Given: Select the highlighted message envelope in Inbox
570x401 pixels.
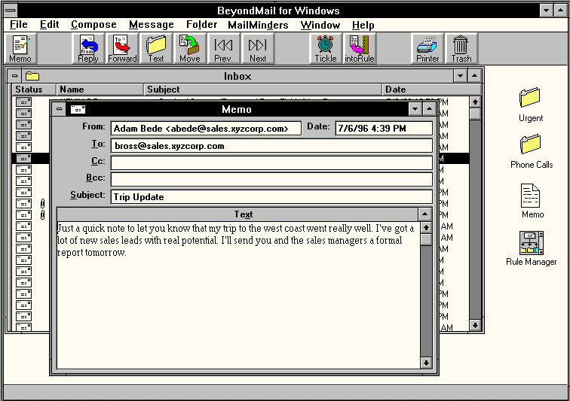Looking at the screenshot, I should point(23,158).
